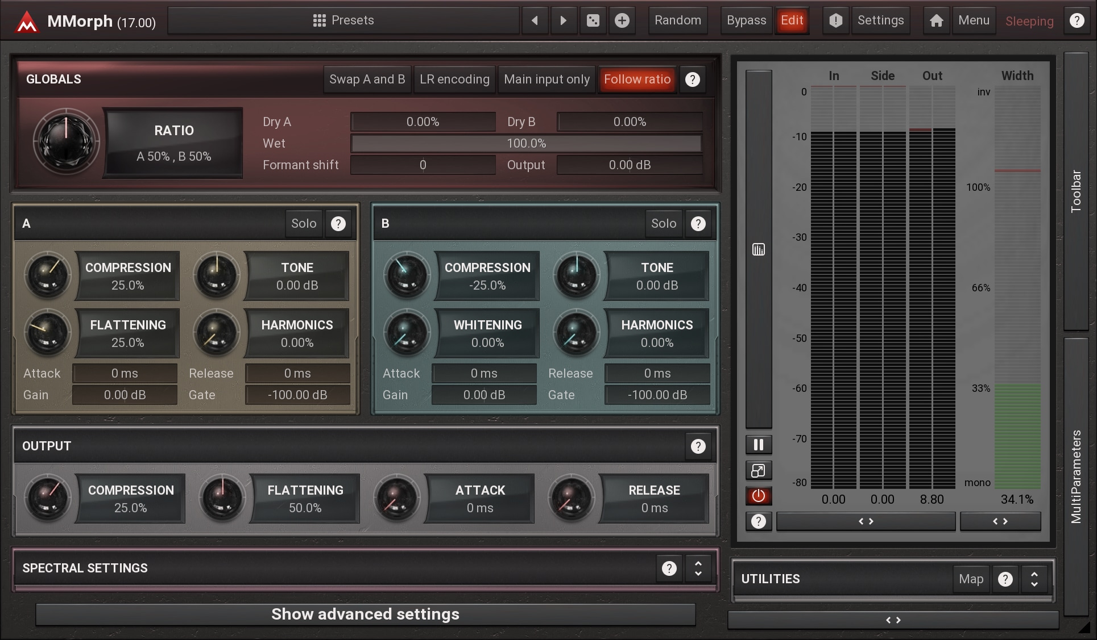Open the Presets selector
This screenshot has width=1097, height=640.
(343, 20)
